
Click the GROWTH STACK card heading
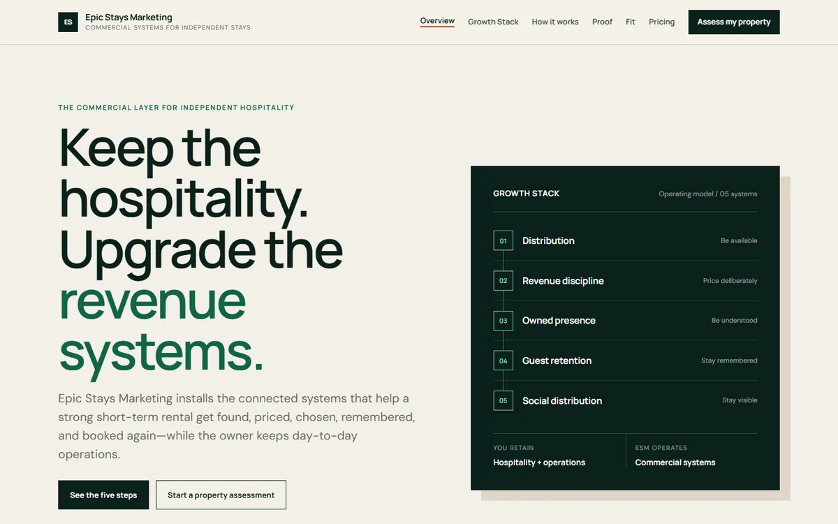coord(527,194)
